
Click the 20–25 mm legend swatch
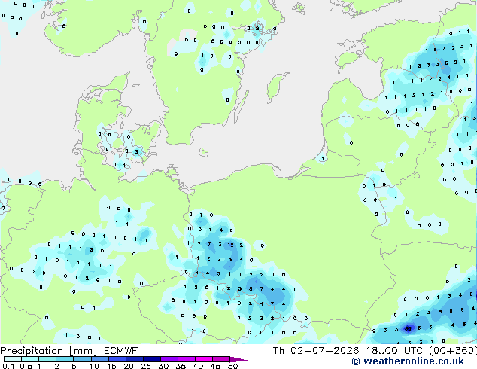135,359
